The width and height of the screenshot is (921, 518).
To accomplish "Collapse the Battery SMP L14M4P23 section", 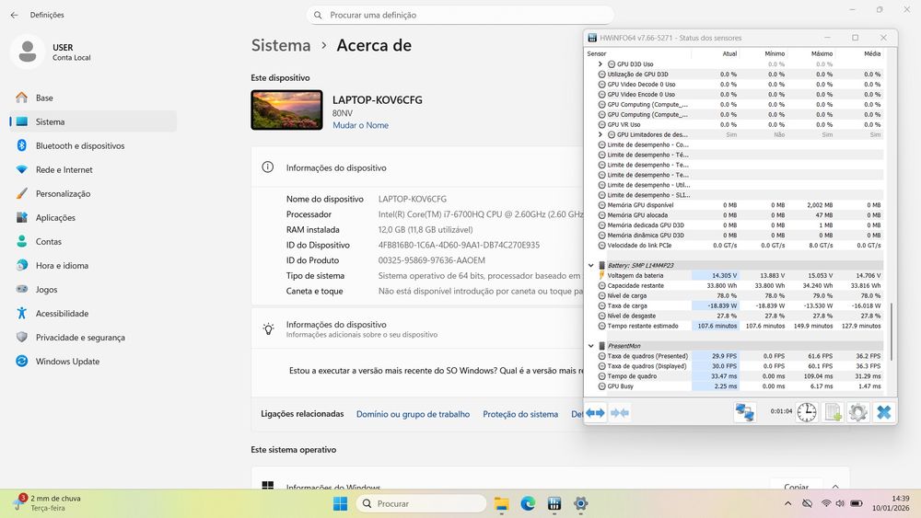I will (591, 265).
